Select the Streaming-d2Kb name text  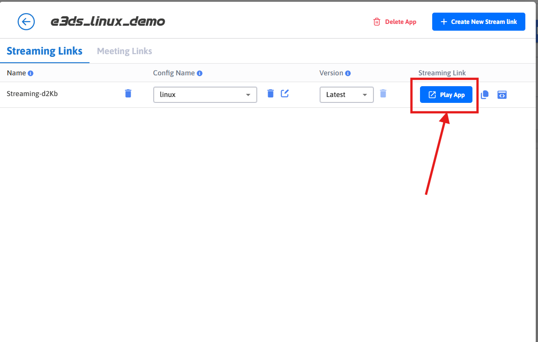click(32, 94)
